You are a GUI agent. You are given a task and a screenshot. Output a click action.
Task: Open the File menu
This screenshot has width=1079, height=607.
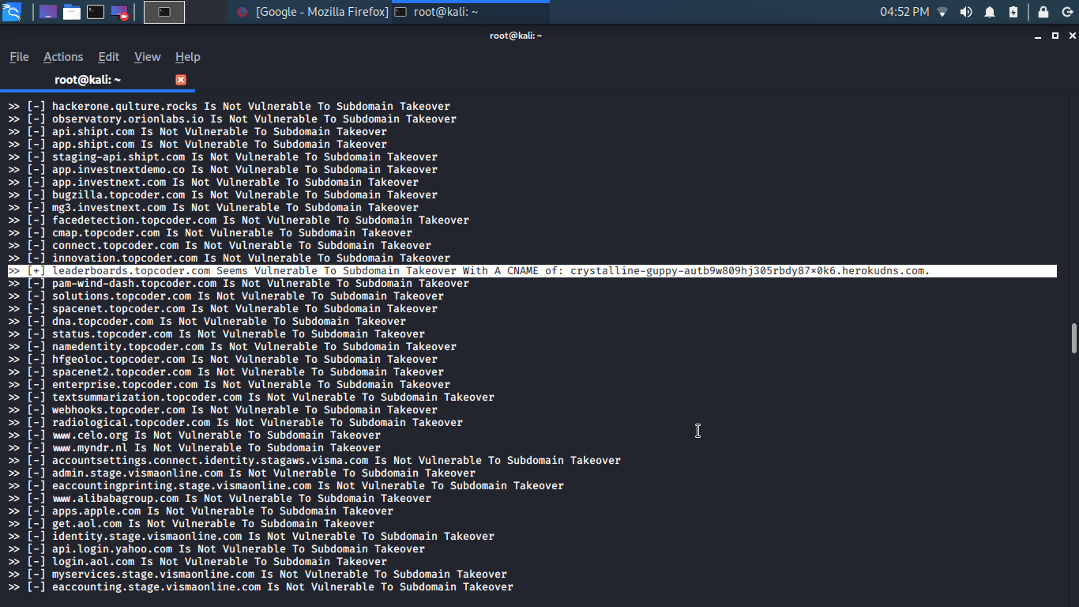click(19, 57)
